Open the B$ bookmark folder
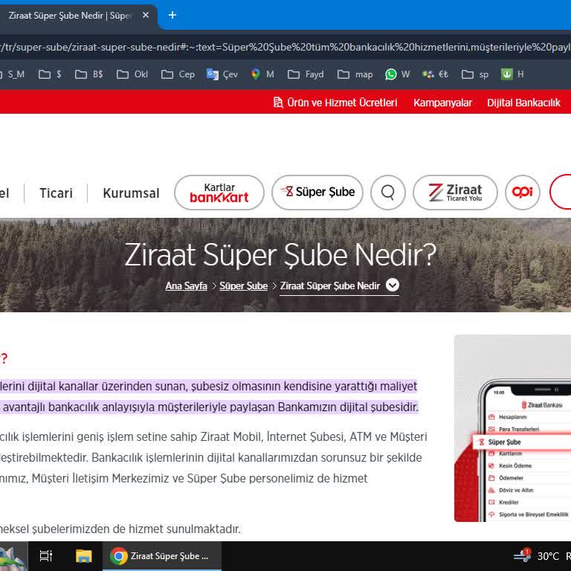Screen dimensions: 571x571 (89, 74)
